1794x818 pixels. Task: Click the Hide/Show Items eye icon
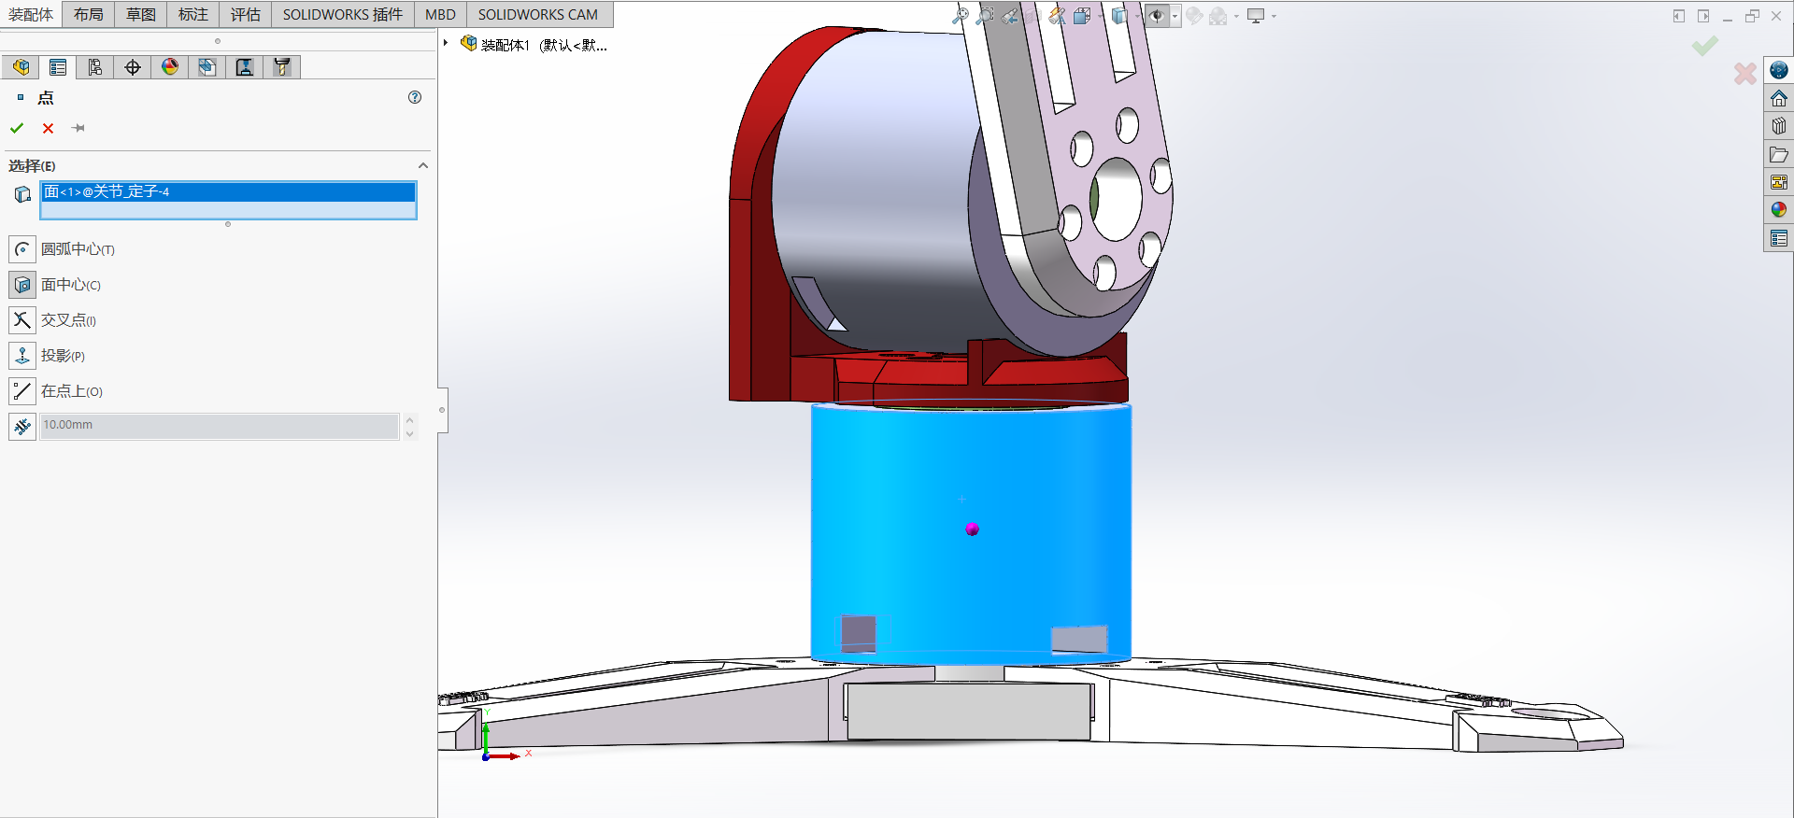coord(1157,16)
